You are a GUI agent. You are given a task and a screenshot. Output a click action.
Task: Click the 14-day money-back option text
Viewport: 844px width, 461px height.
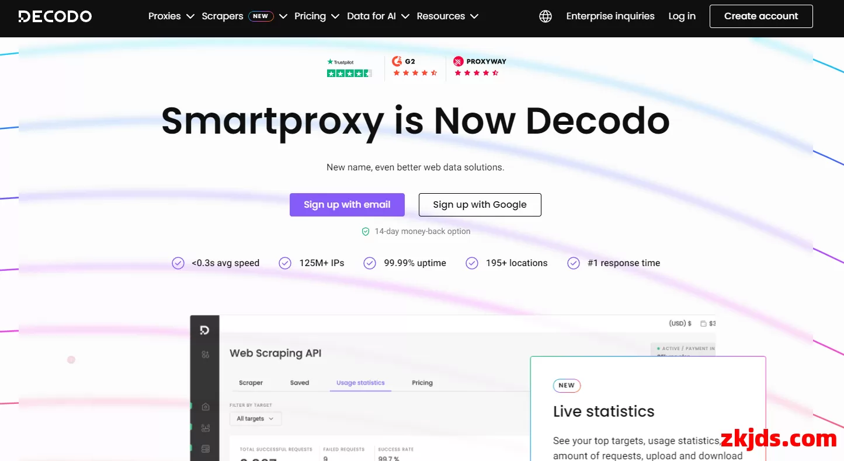coord(422,232)
